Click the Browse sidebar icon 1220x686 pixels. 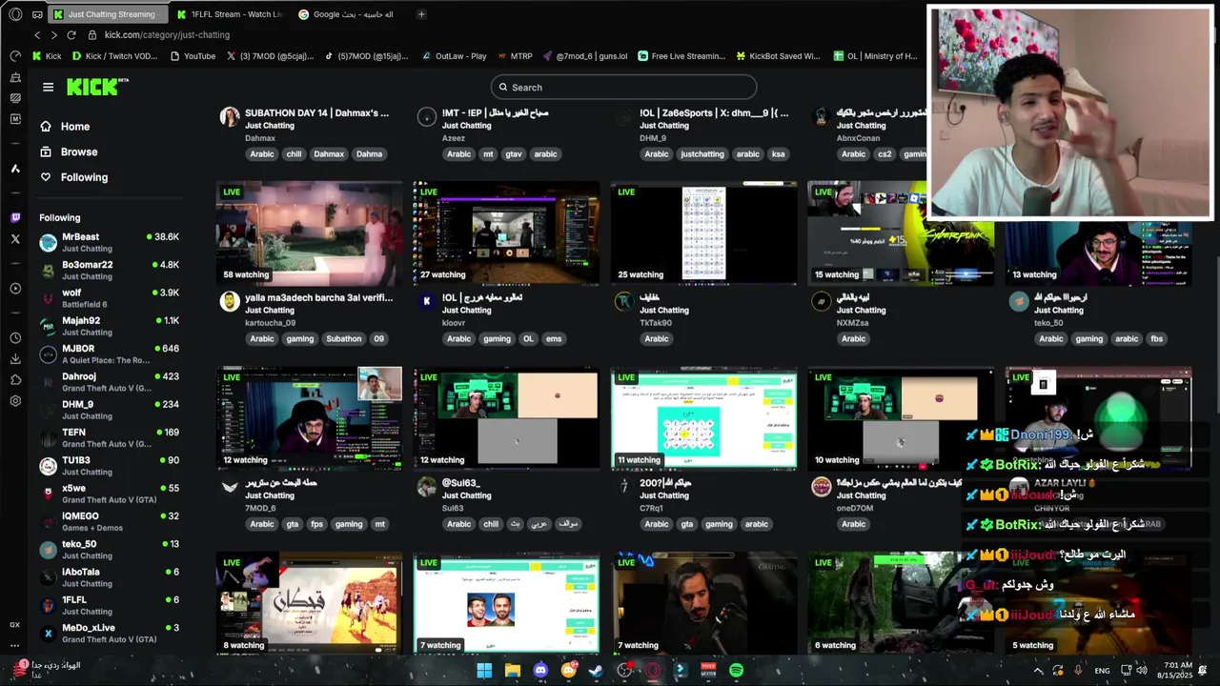(46, 151)
